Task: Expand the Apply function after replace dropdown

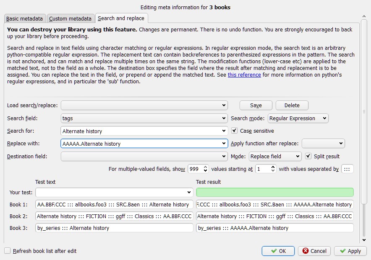Action: (x=323, y=144)
